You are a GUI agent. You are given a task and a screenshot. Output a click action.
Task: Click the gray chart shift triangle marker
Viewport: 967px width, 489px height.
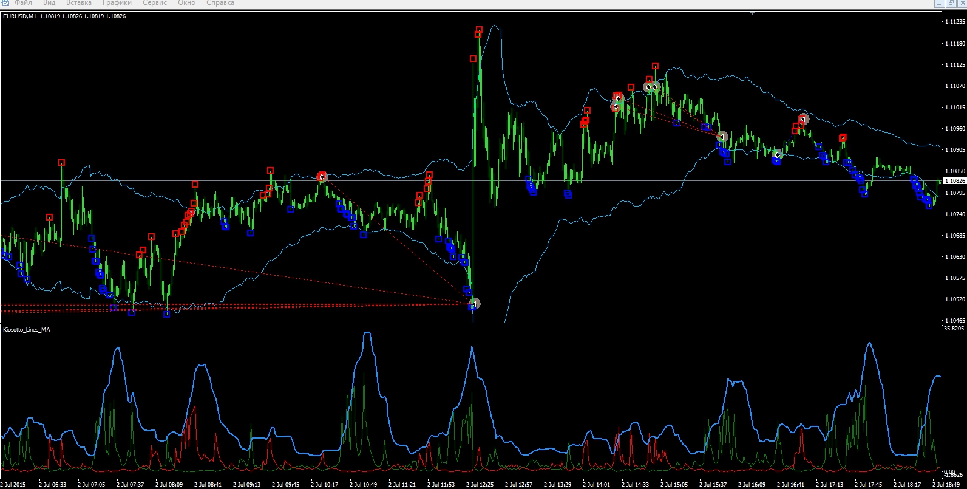pos(753,13)
